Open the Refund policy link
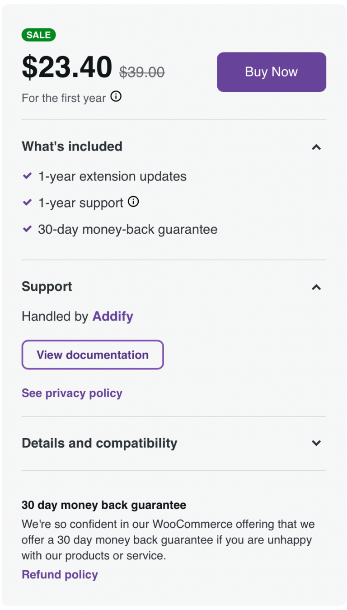This screenshot has height=610, width=347. click(x=60, y=575)
